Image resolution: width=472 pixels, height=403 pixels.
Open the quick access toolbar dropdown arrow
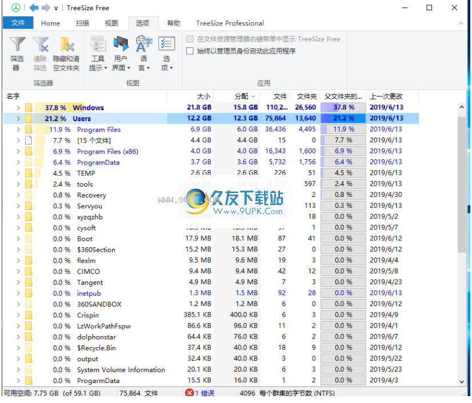(56, 9)
